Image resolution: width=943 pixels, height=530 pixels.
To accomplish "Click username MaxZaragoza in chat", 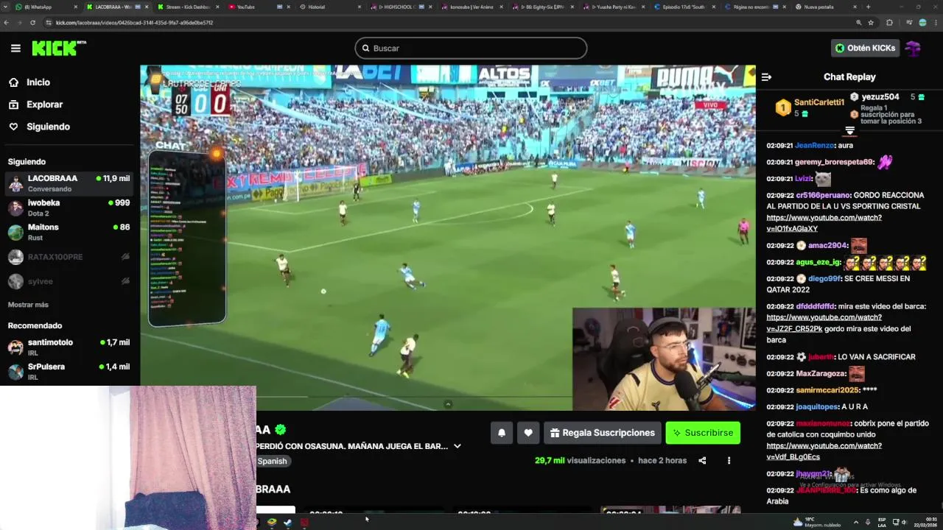I will click(821, 374).
